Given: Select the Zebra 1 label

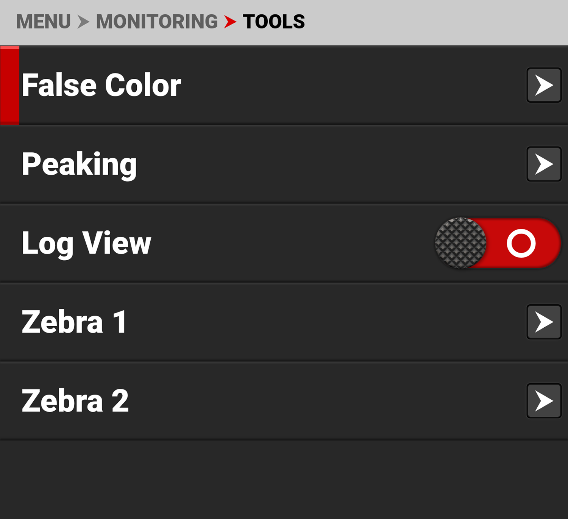Looking at the screenshot, I should [74, 322].
